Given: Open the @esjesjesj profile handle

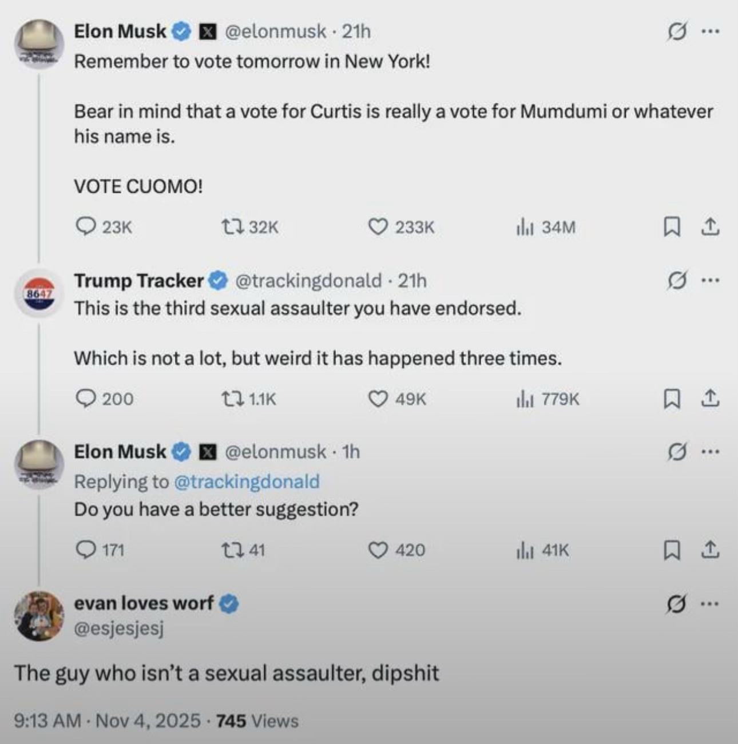Looking at the screenshot, I should click(119, 628).
